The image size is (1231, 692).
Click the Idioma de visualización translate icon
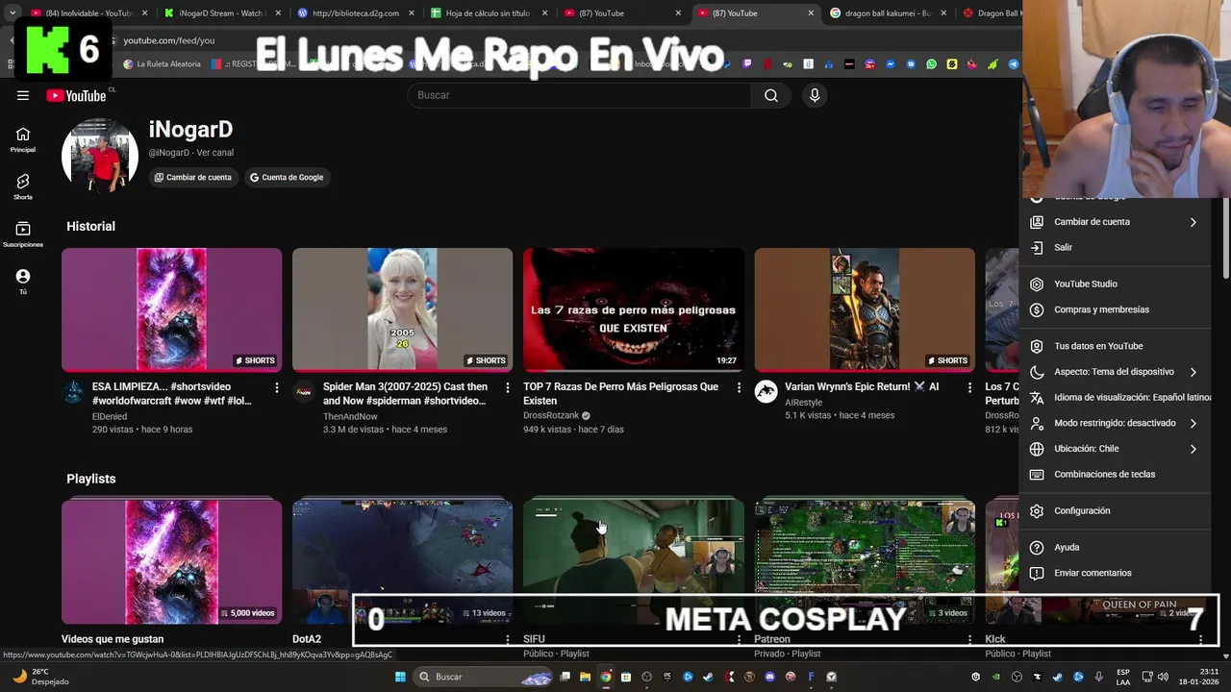(1037, 398)
